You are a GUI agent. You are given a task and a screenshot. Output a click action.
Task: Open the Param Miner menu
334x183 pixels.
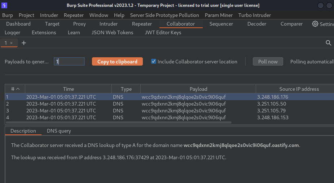click(219, 15)
